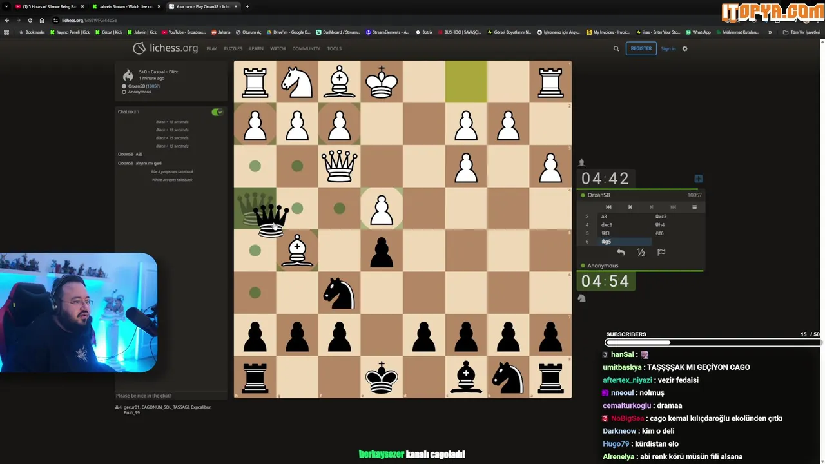
Task: Click the browser home icon
Action: 42,20
